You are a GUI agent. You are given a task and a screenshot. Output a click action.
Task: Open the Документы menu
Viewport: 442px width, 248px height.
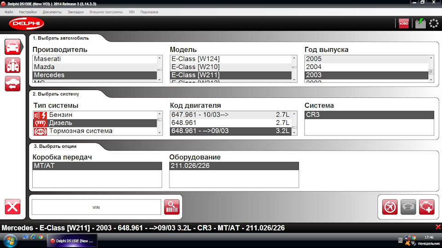(x=52, y=12)
